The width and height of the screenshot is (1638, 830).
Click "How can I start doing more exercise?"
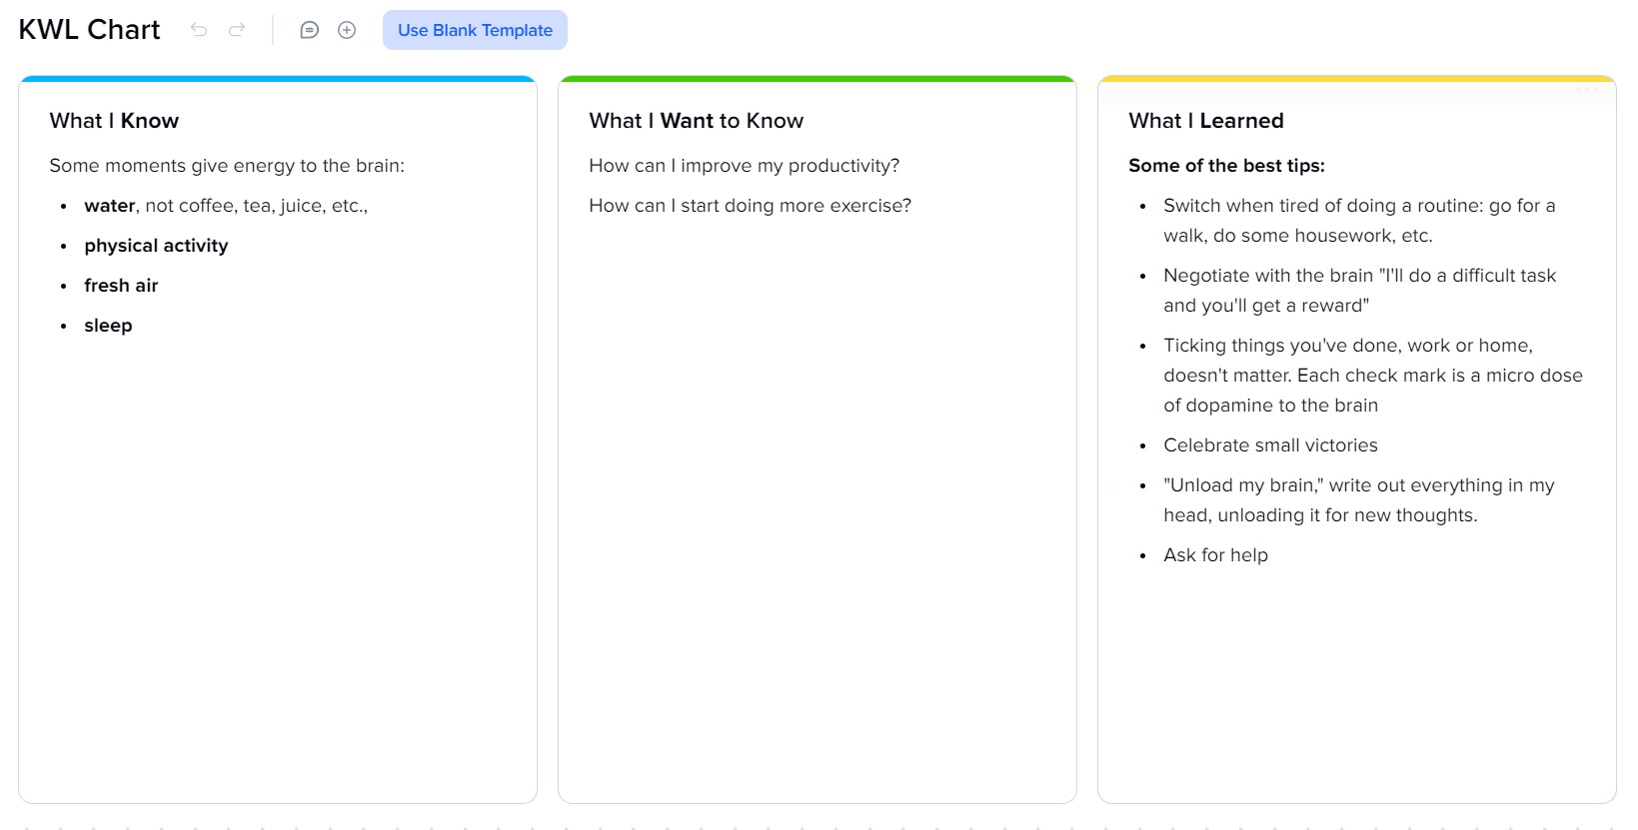(x=750, y=206)
